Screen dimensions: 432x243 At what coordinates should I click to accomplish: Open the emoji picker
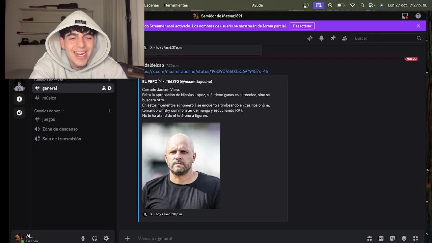point(404,238)
